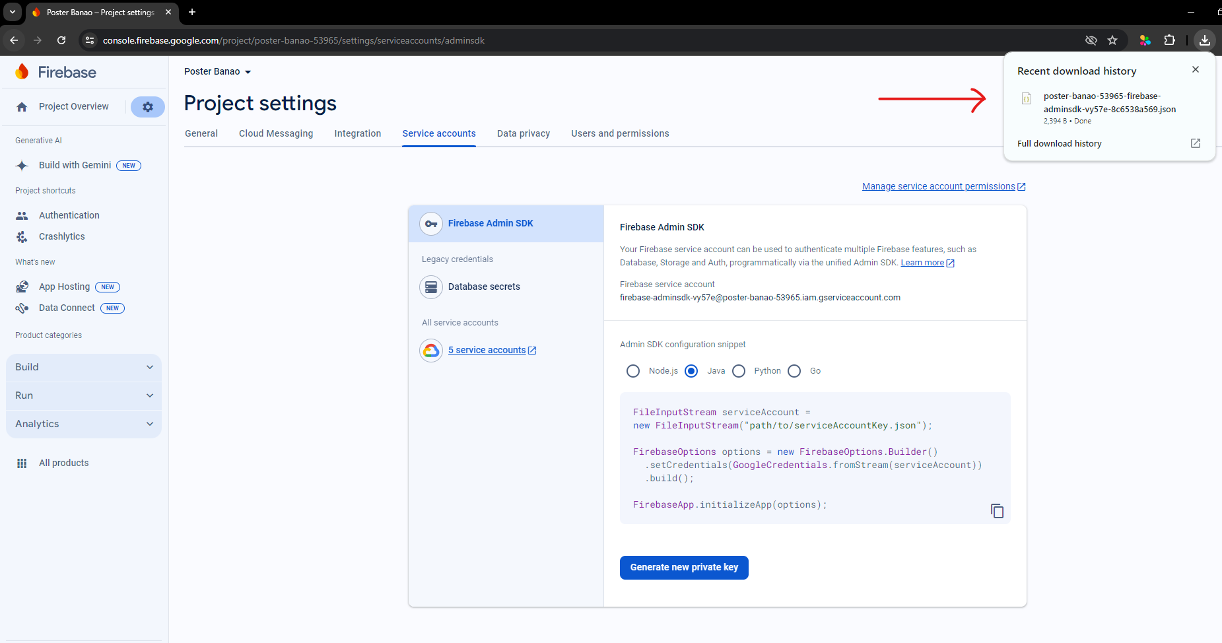
Task: Click the third-party cookies eye icon
Action: pyautogui.click(x=1091, y=40)
